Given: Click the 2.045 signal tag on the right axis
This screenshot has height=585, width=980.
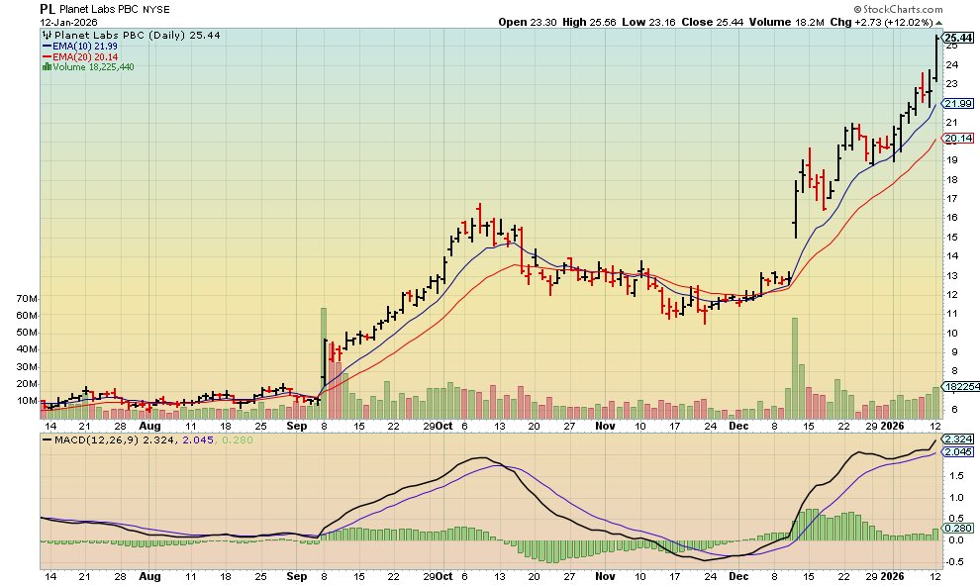Looking at the screenshot, I should tap(958, 452).
